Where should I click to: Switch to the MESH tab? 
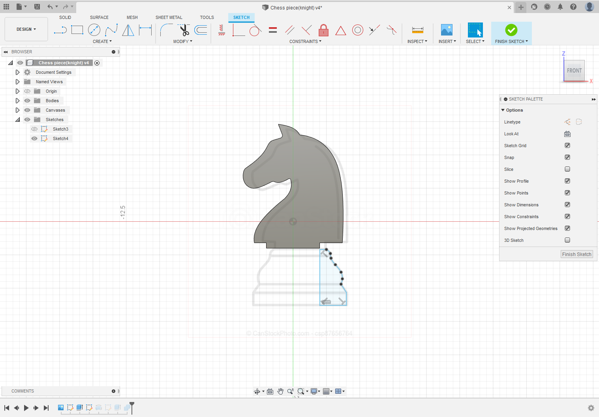coord(132,17)
